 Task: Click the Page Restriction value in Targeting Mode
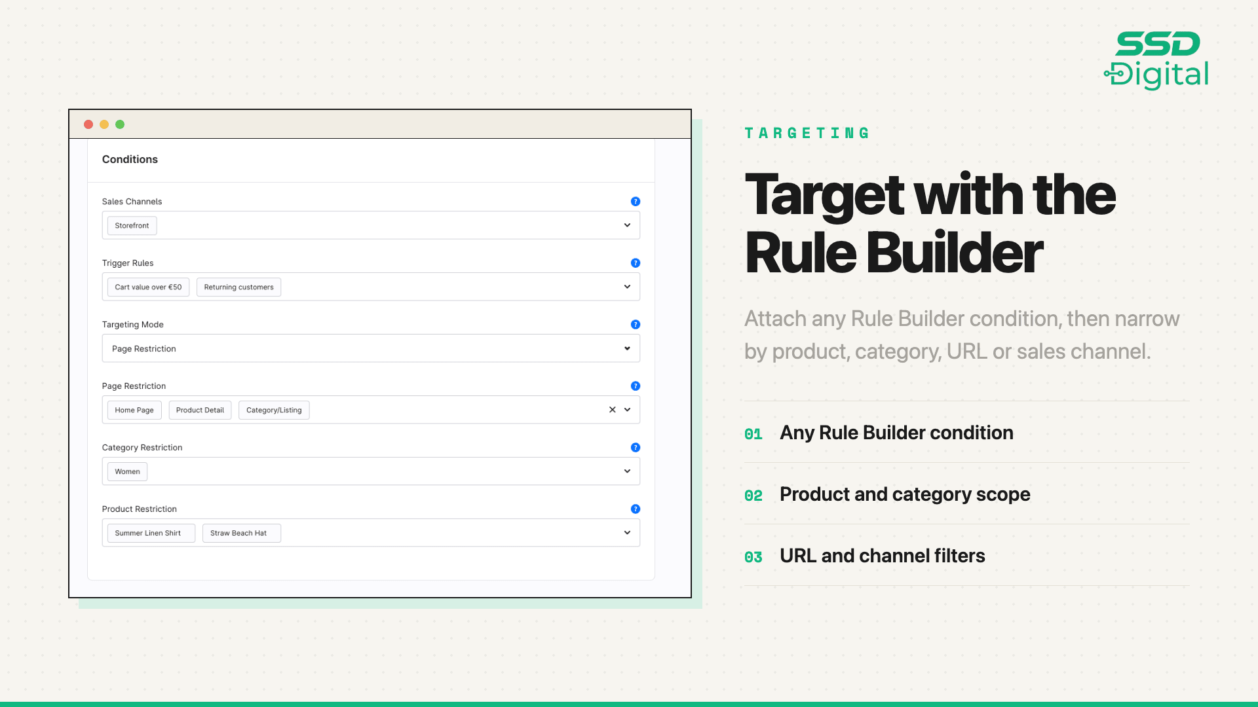coord(144,349)
